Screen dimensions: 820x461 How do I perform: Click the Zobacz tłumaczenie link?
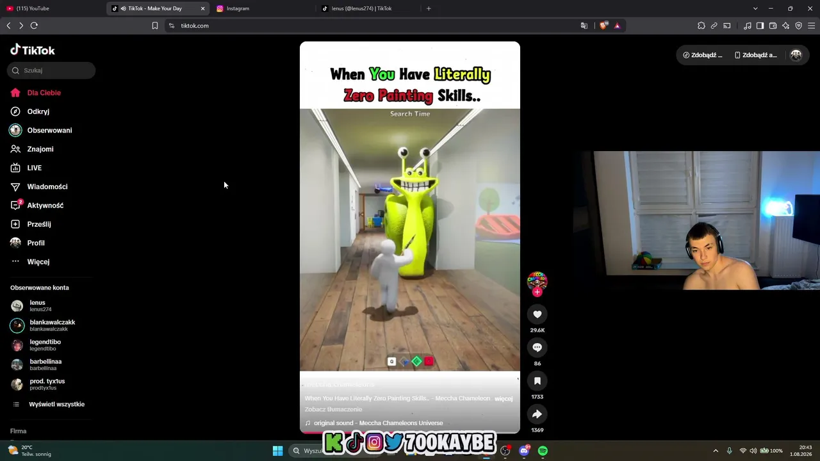pos(333,409)
